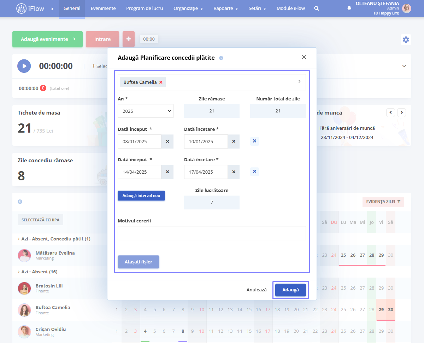This screenshot has width=424, height=343.
Task: Open Module iFlow in the navbar
Action: (291, 8)
